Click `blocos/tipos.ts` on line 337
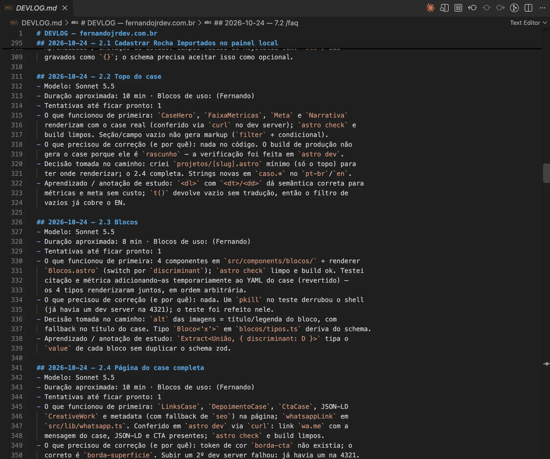The image size is (550, 459). (268, 329)
